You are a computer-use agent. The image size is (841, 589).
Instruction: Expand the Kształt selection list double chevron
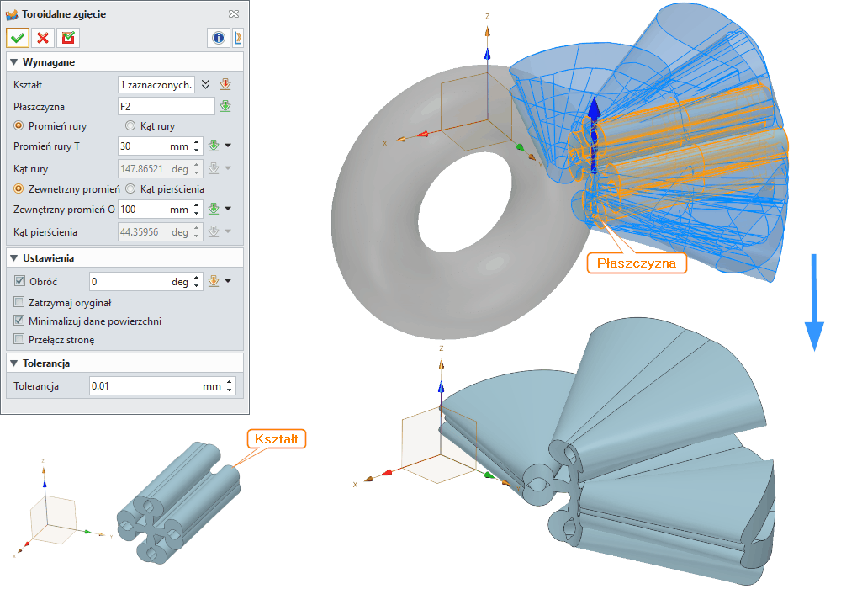click(205, 84)
